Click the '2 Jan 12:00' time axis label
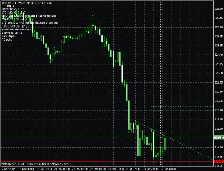Viewport: 224px width, 171px height. pyautogui.click(x=133, y=169)
